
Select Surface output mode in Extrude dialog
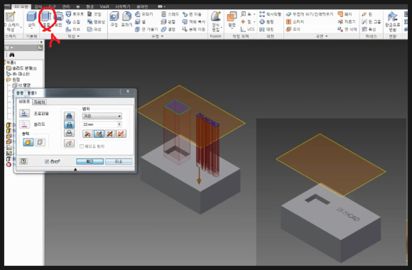tap(40, 142)
